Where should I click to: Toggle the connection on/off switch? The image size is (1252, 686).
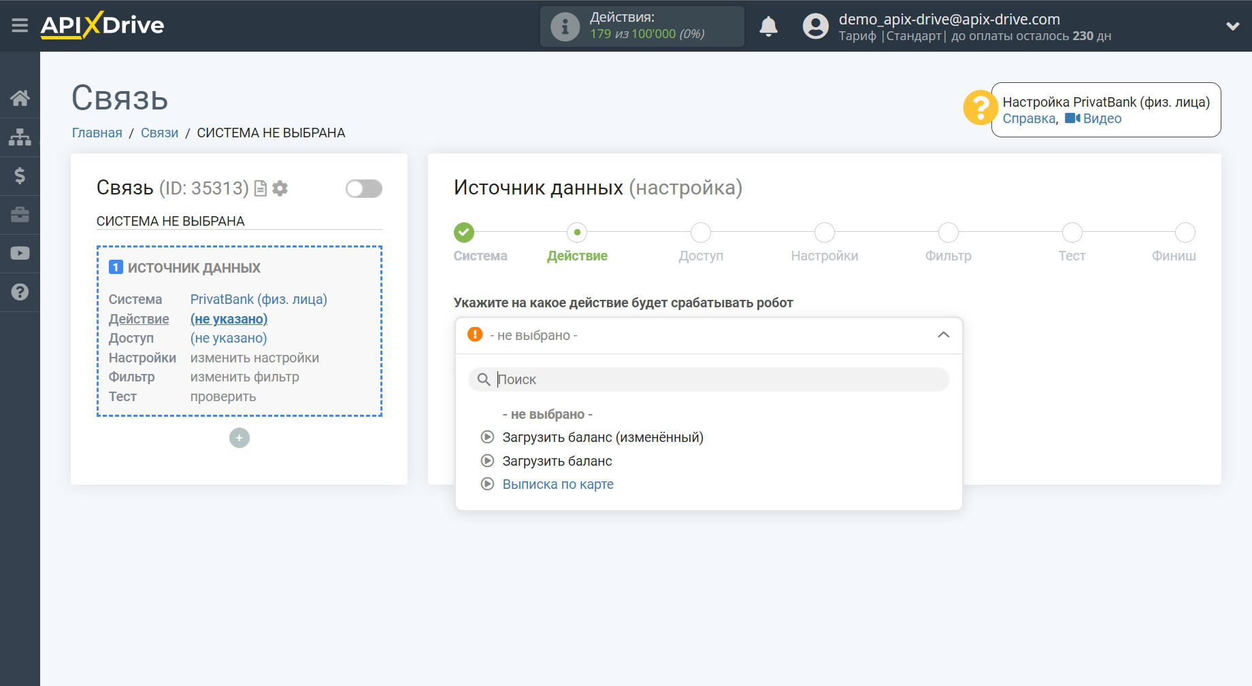(363, 188)
